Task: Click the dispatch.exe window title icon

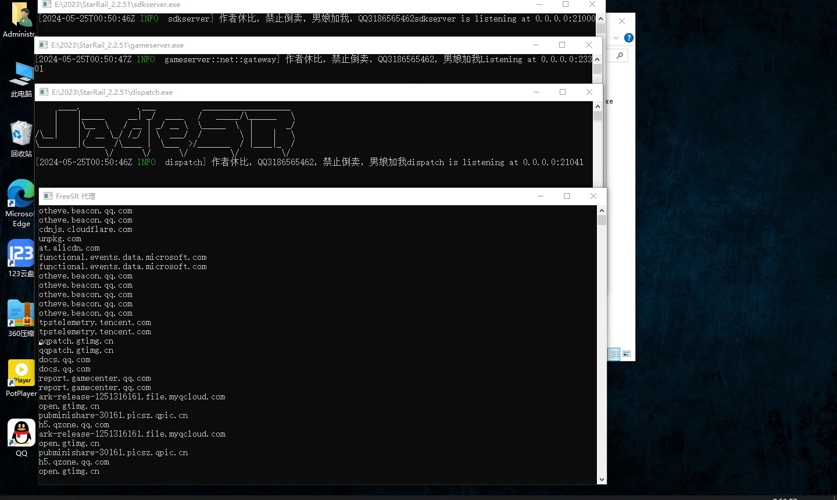Action: [x=44, y=92]
